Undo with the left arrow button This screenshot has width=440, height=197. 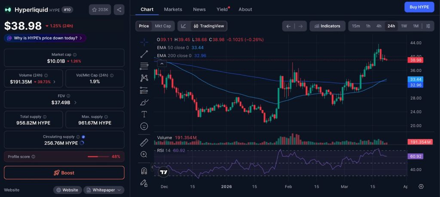click(x=288, y=26)
